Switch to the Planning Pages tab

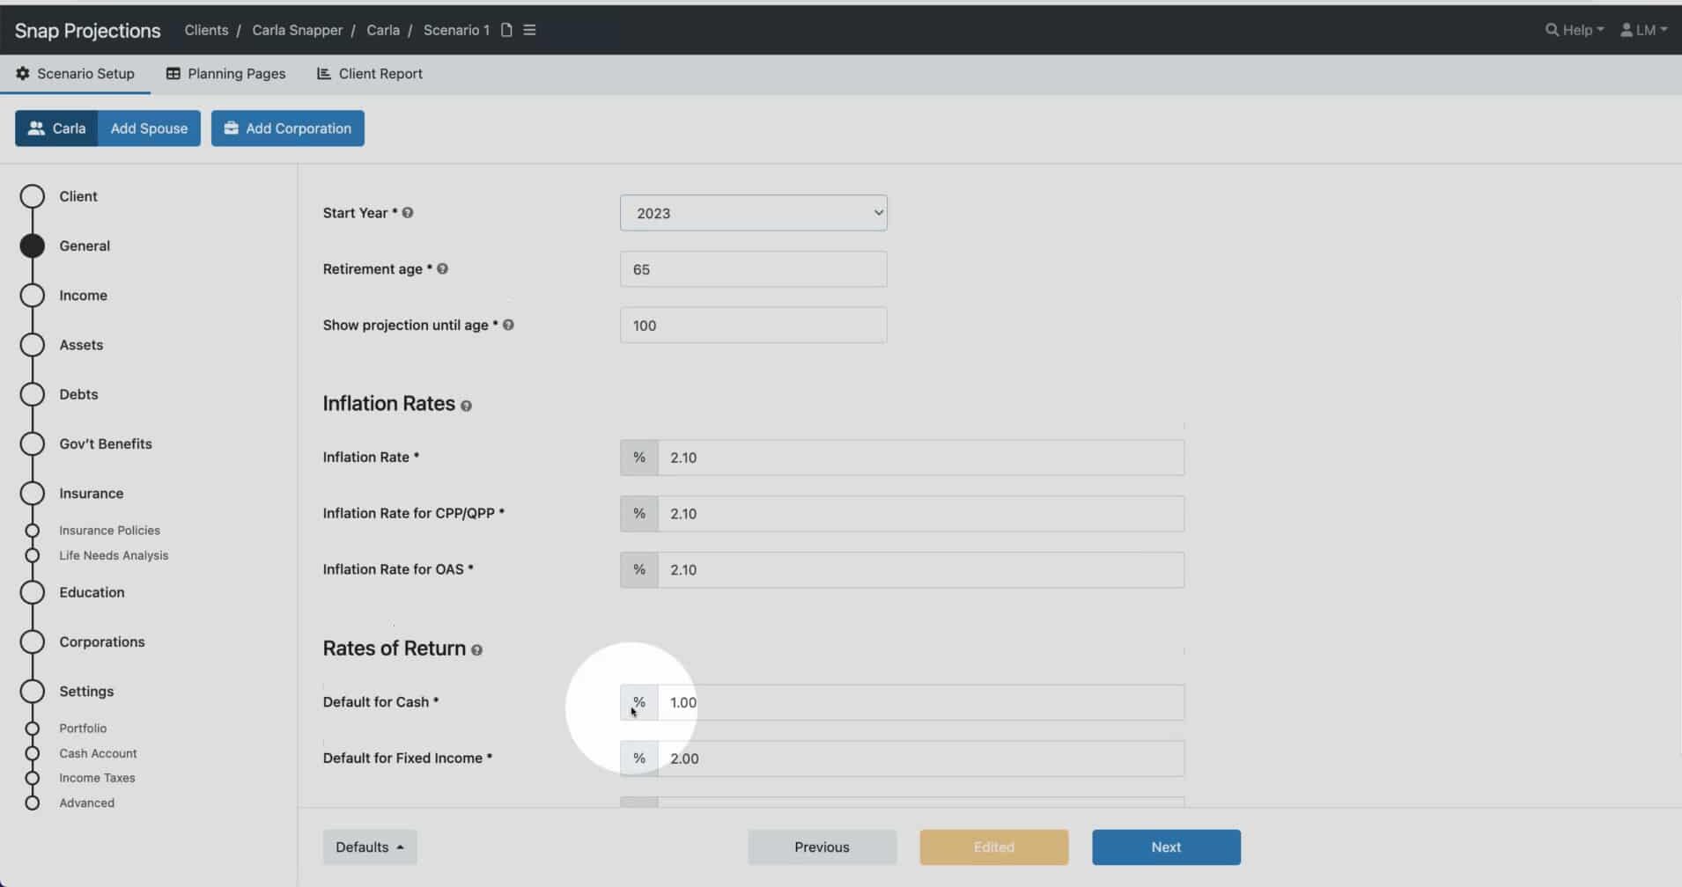click(x=225, y=74)
